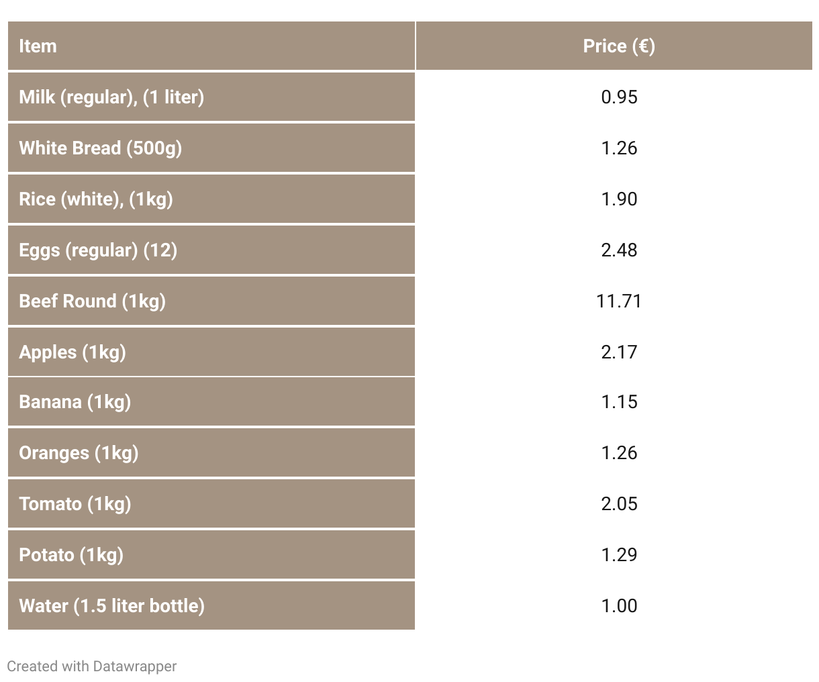Open the Created with Datawrapper link
The height and width of the screenshot is (682, 819).
point(92,666)
